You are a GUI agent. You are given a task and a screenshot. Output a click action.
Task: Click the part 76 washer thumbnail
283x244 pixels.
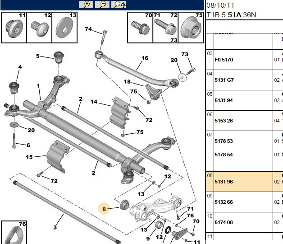click(14, 233)
